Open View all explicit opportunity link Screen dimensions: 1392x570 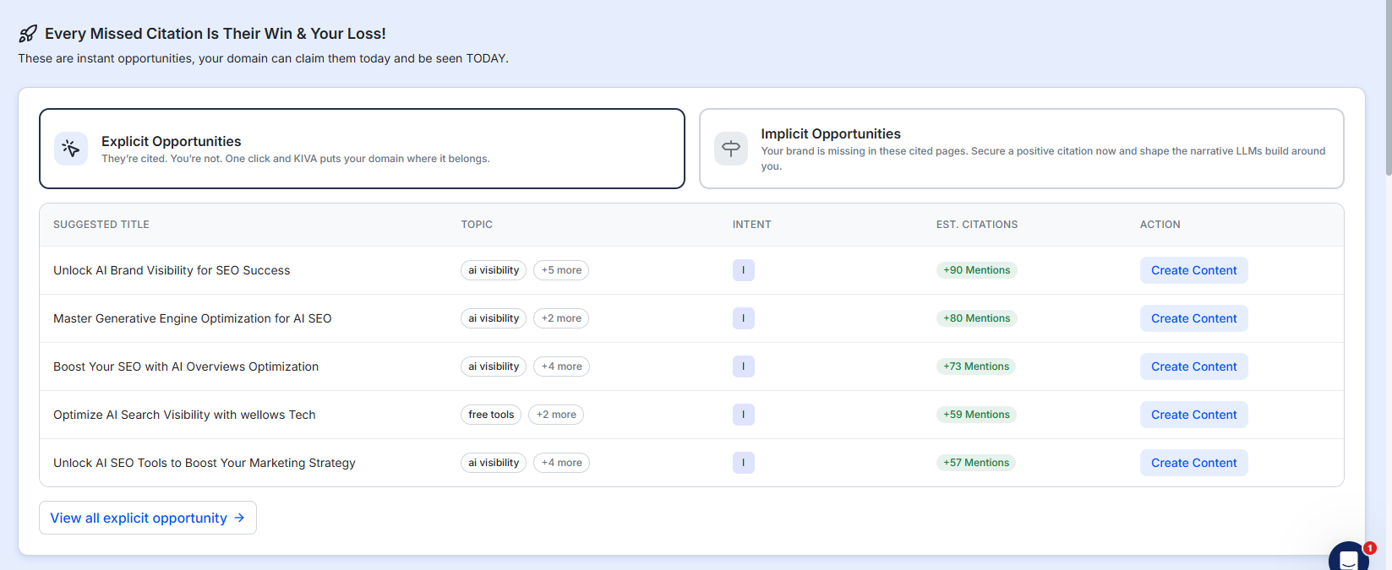coord(139,518)
